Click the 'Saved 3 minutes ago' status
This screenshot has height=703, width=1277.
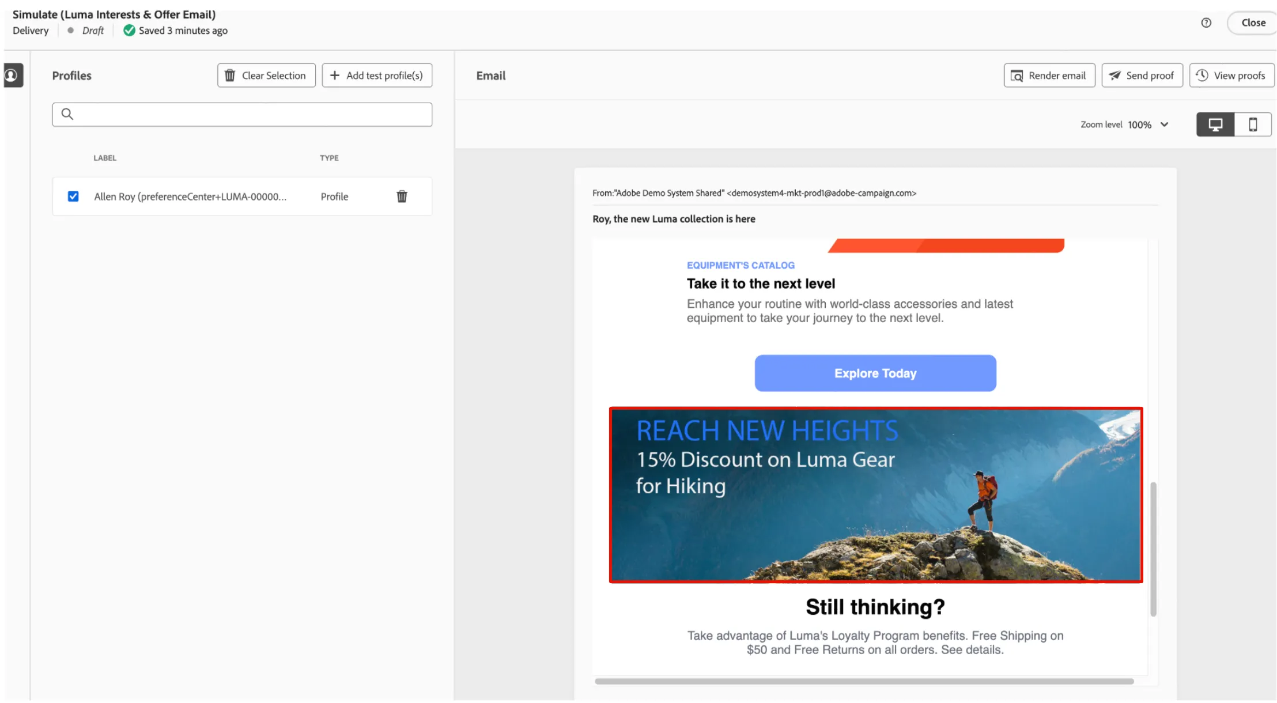click(183, 31)
